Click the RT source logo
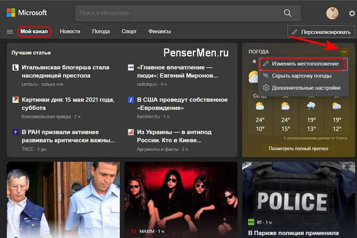Viewport: 357px width, 238px height. 251,222
